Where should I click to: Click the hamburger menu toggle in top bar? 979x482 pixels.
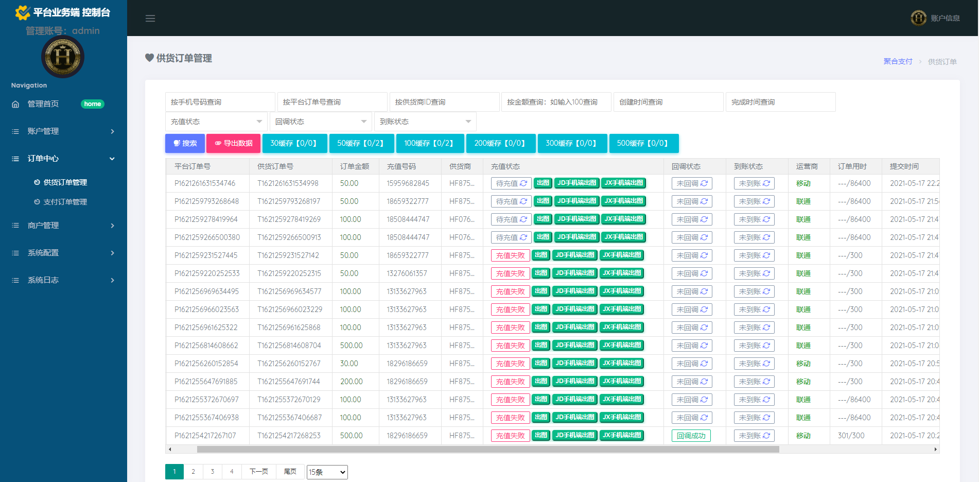pos(150,18)
